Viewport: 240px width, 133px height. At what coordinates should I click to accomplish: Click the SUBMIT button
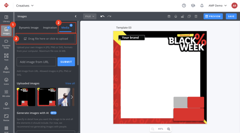tap(66, 62)
